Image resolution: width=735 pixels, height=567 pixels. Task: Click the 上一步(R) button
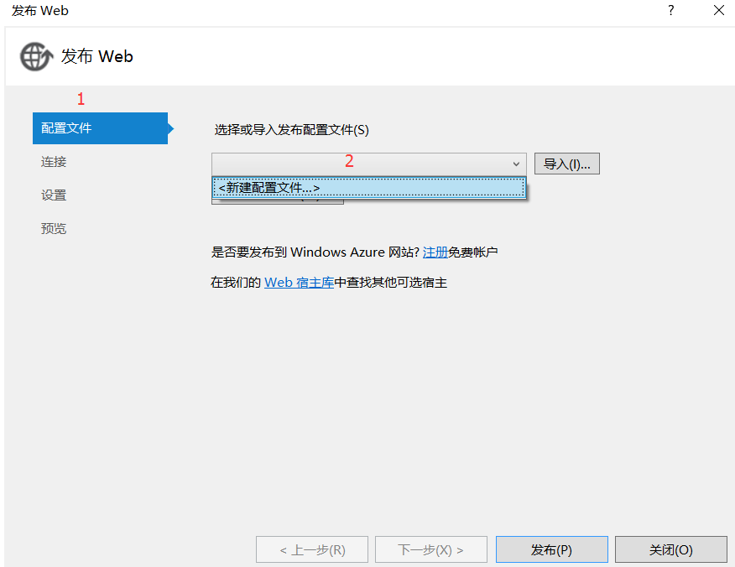point(311,549)
